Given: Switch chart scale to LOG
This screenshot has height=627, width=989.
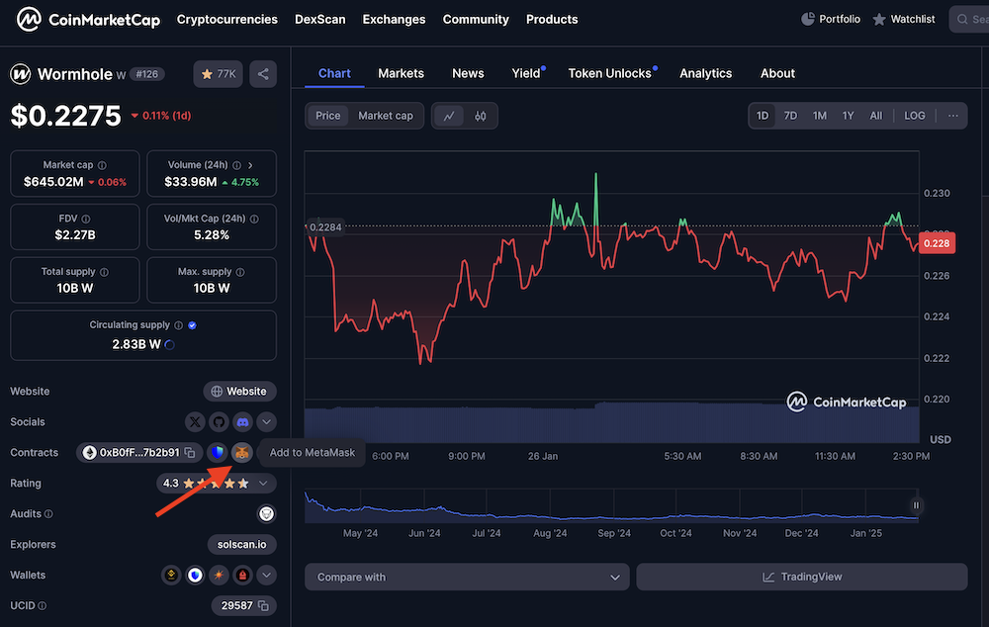Looking at the screenshot, I should pos(914,115).
